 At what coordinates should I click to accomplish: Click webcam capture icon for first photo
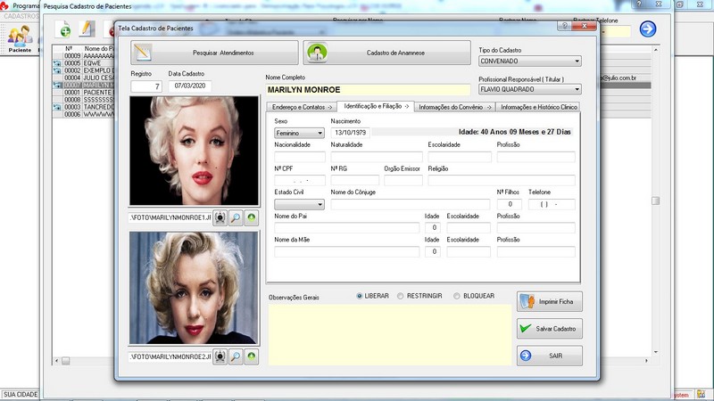pos(220,217)
